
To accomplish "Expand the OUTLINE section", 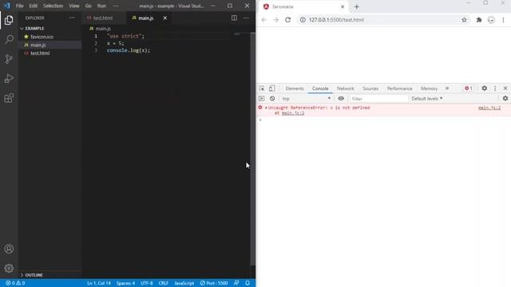I will coord(22,275).
